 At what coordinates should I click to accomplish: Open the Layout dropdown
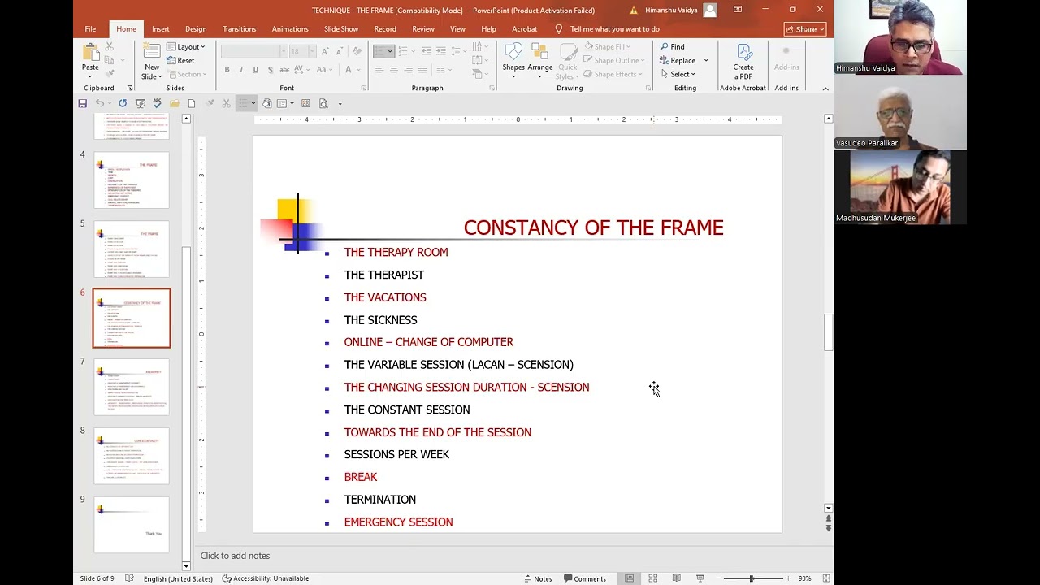[187, 47]
